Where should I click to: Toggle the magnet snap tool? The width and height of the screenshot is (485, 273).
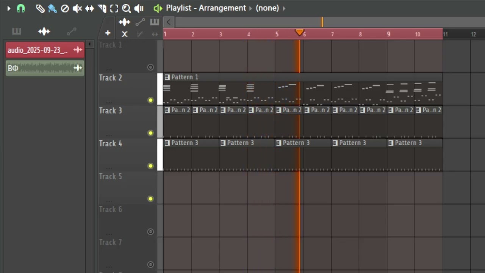point(21,8)
